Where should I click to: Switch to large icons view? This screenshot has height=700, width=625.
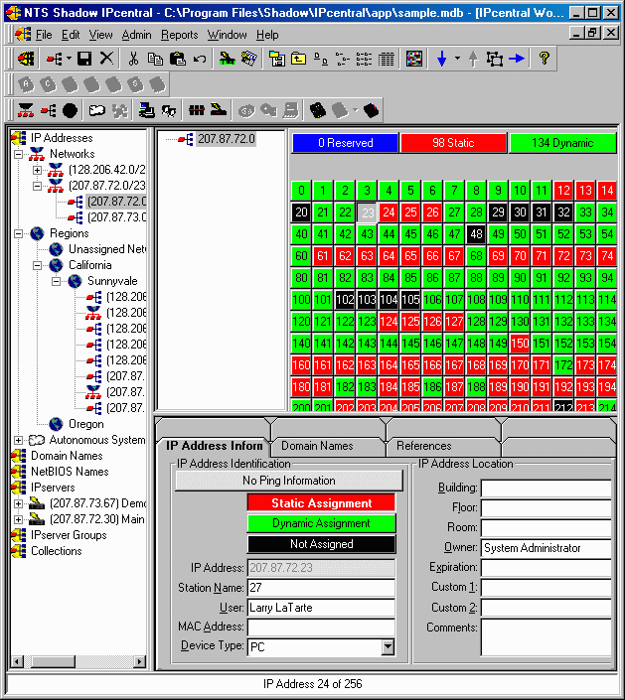320,59
